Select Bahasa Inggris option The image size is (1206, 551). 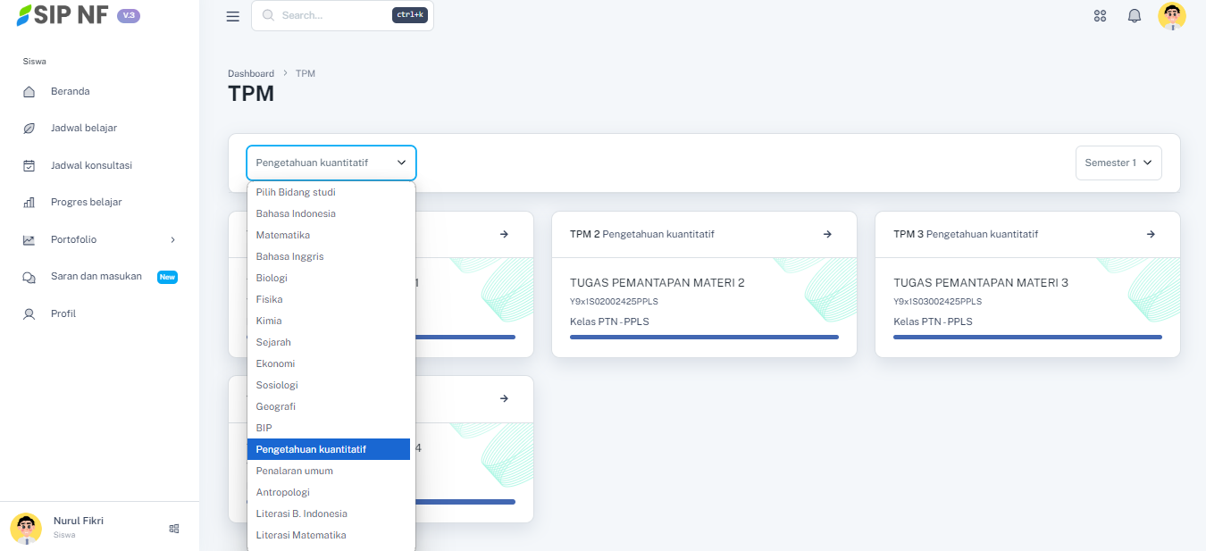pos(289,256)
